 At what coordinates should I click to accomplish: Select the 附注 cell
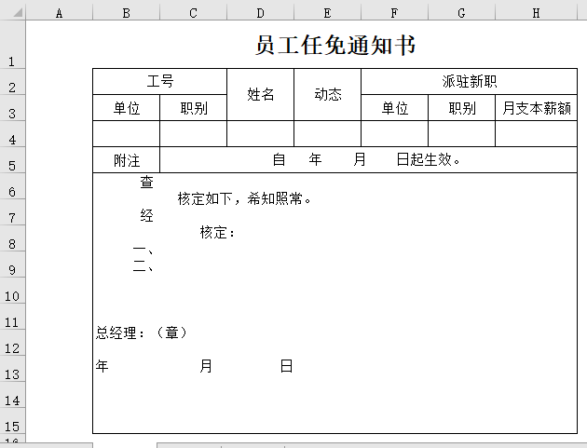126,160
